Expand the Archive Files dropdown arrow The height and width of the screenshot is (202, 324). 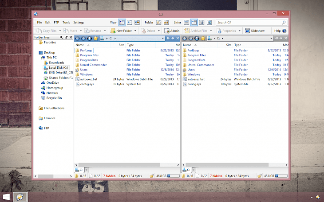click(211, 31)
